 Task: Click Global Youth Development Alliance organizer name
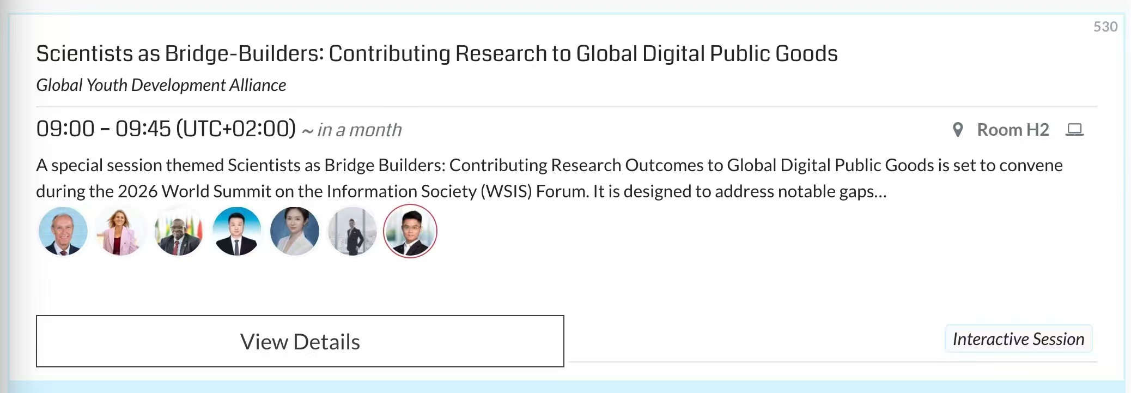(x=161, y=85)
